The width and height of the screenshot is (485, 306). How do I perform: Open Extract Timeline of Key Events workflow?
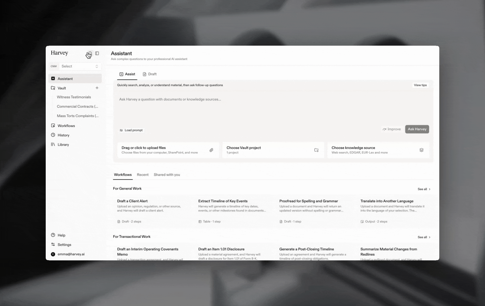(x=223, y=201)
